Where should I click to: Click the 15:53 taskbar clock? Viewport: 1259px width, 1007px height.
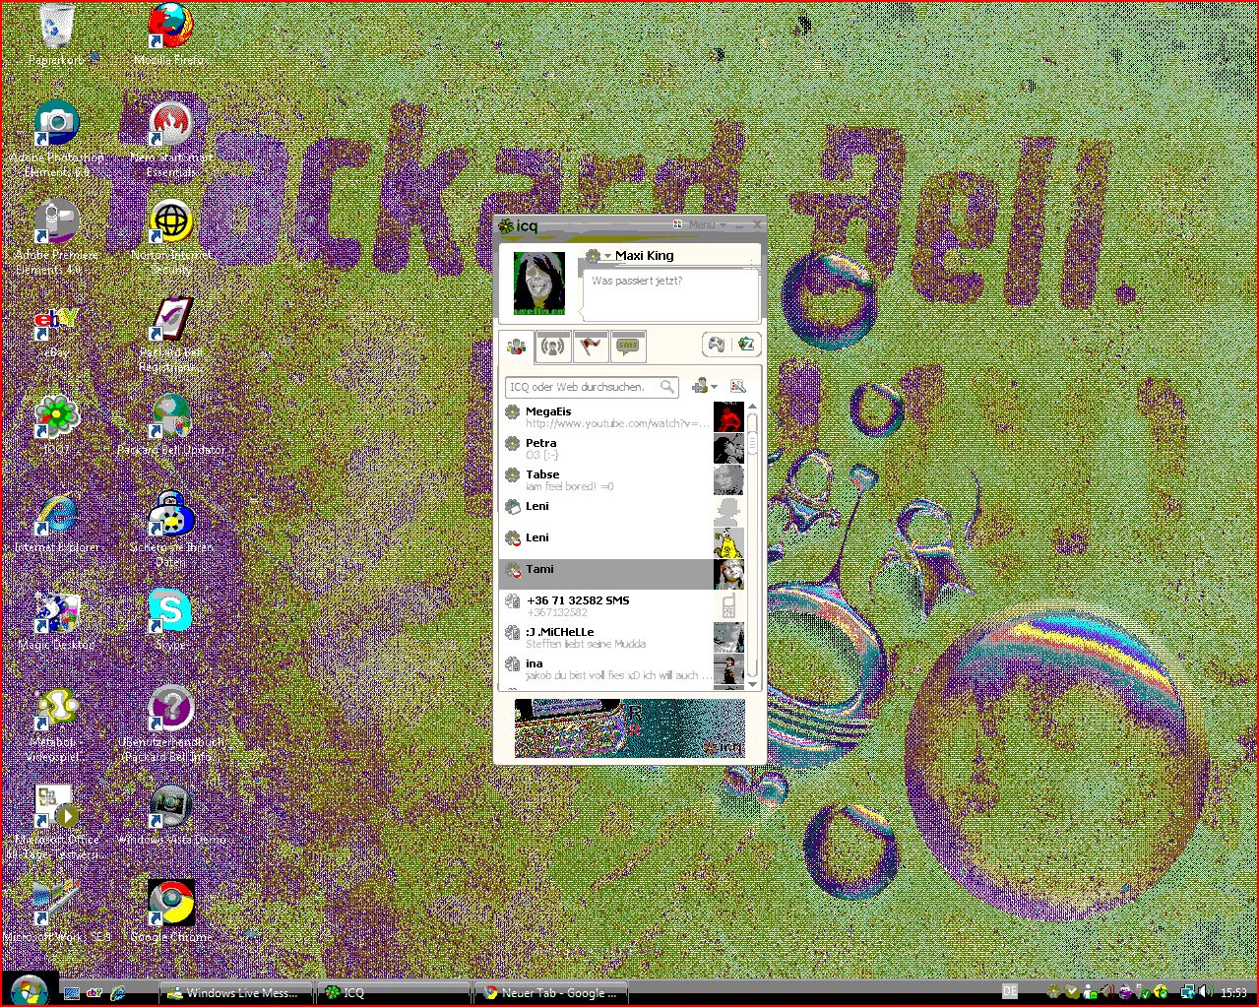pos(1233,992)
